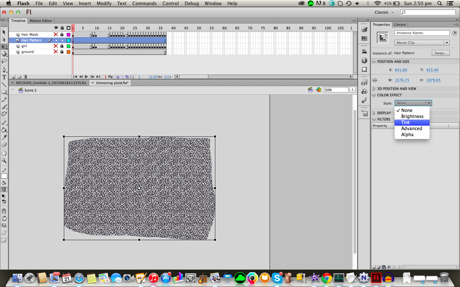460x287 pixels.
Task: Click the Scale option in tools
Action: tap(4, 225)
